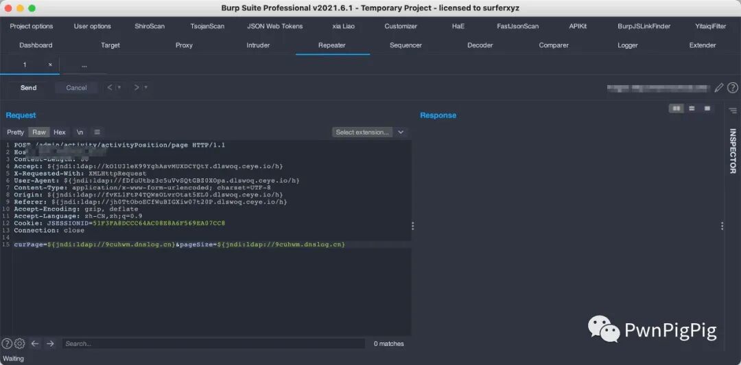Open the TsojanScan extension tab
The height and width of the screenshot is (365, 741).
pos(207,26)
